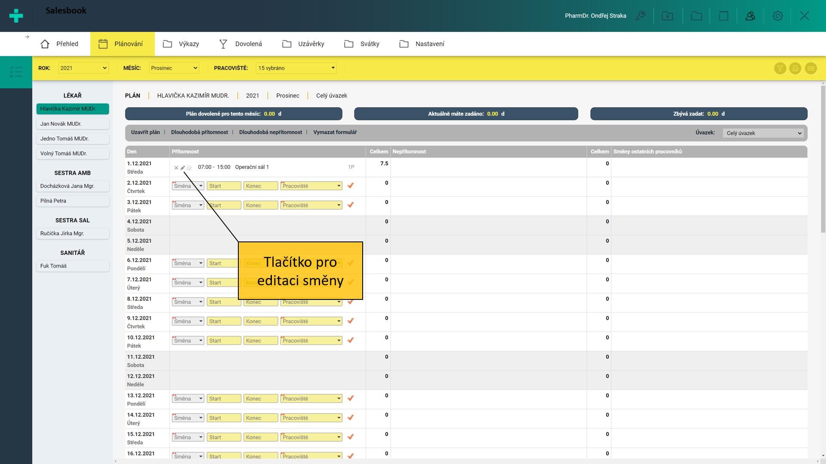This screenshot has height=464, width=826.
Task: Open the ROK year dropdown
Action: (83, 68)
